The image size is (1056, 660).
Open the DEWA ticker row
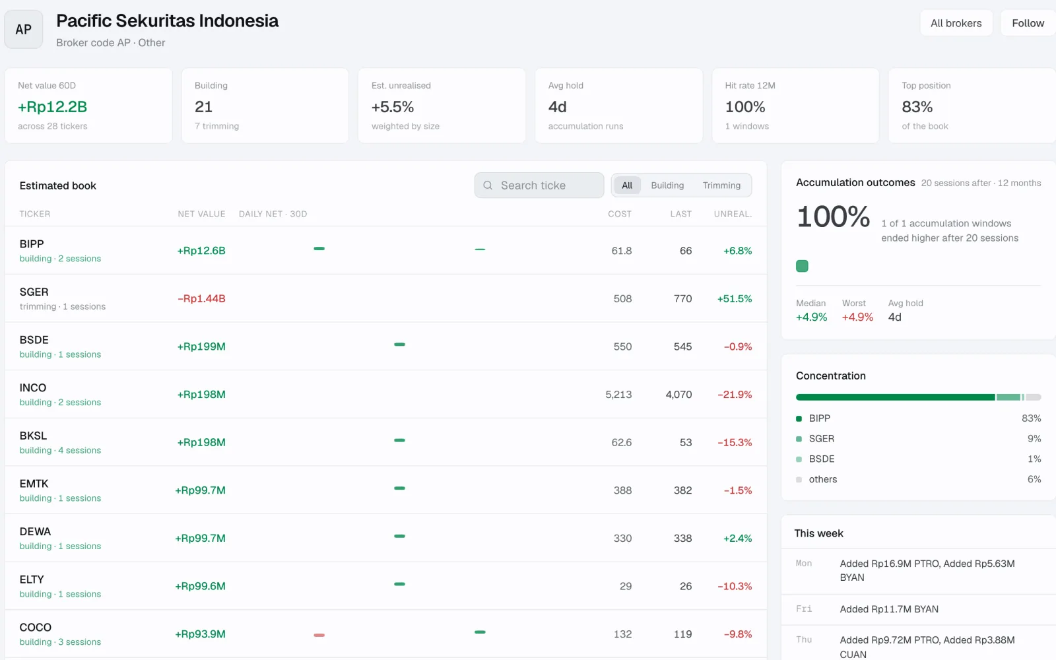pyautogui.click(x=385, y=538)
